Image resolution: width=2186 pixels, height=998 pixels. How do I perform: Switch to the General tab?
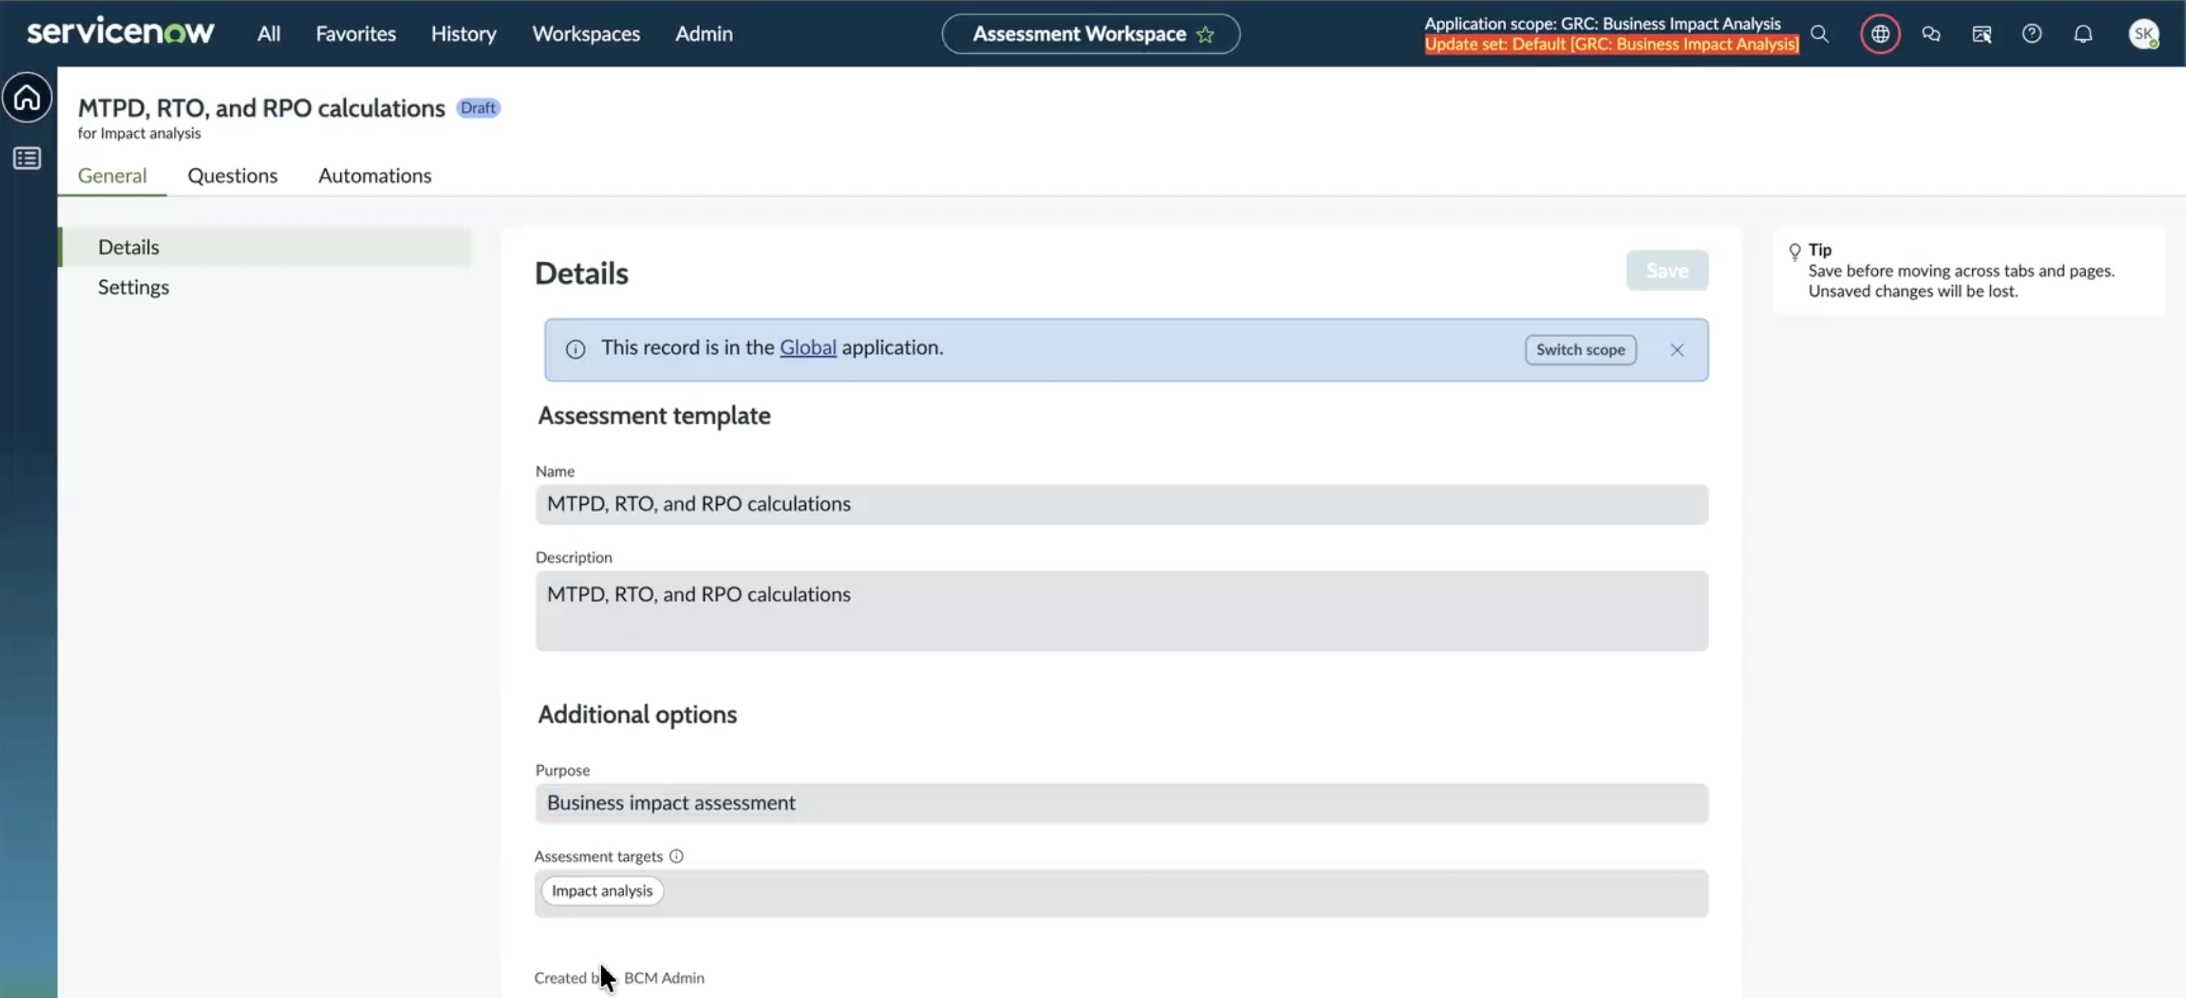[x=112, y=176]
